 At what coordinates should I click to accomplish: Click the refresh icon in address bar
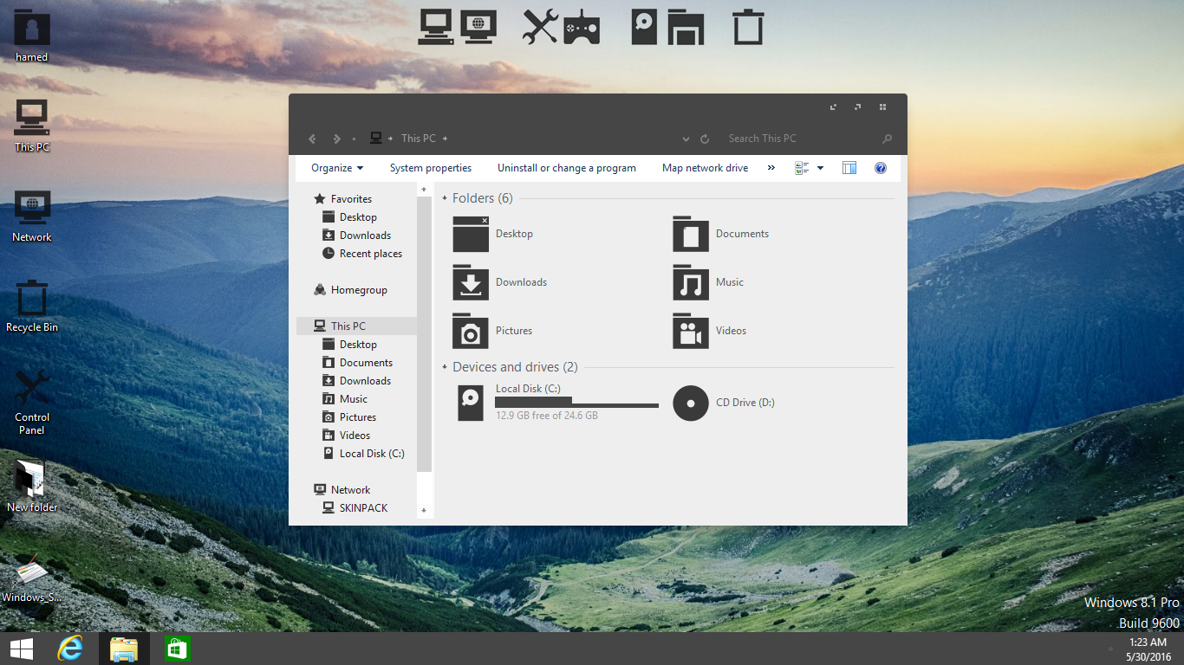(705, 139)
